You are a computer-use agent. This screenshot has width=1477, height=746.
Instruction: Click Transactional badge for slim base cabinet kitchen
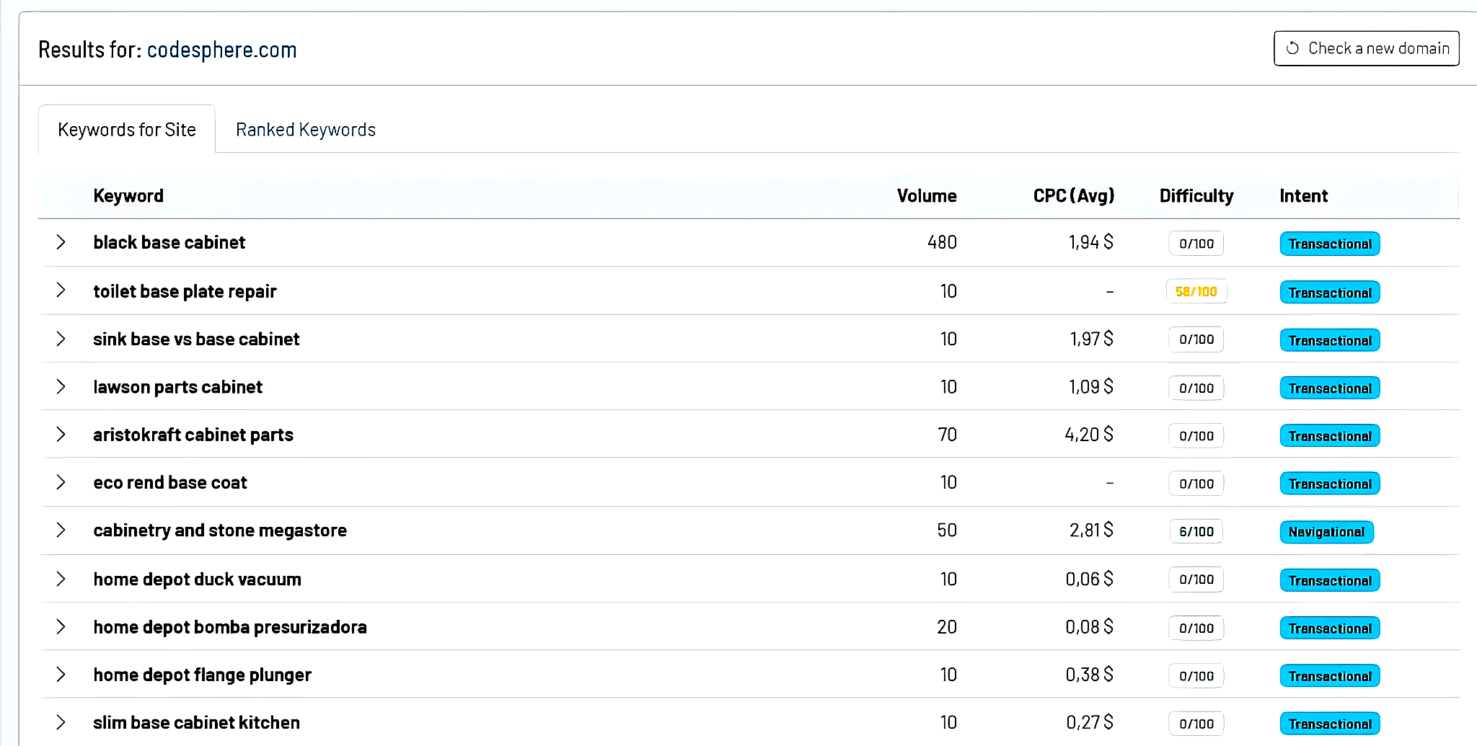1330,724
